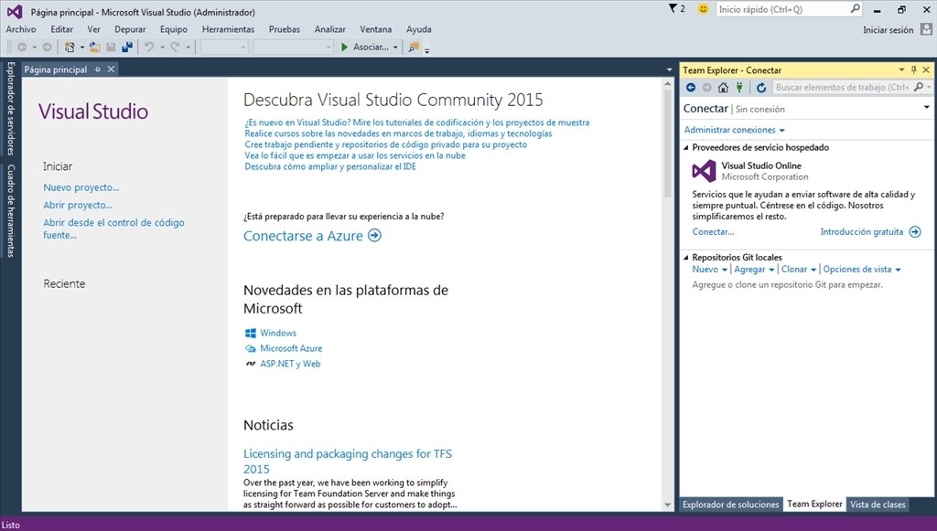Click the account avatar icon beside Iniciar sesión

tap(926, 29)
